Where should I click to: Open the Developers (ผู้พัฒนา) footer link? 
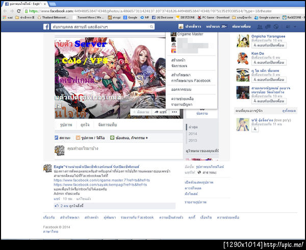(110, 217)
